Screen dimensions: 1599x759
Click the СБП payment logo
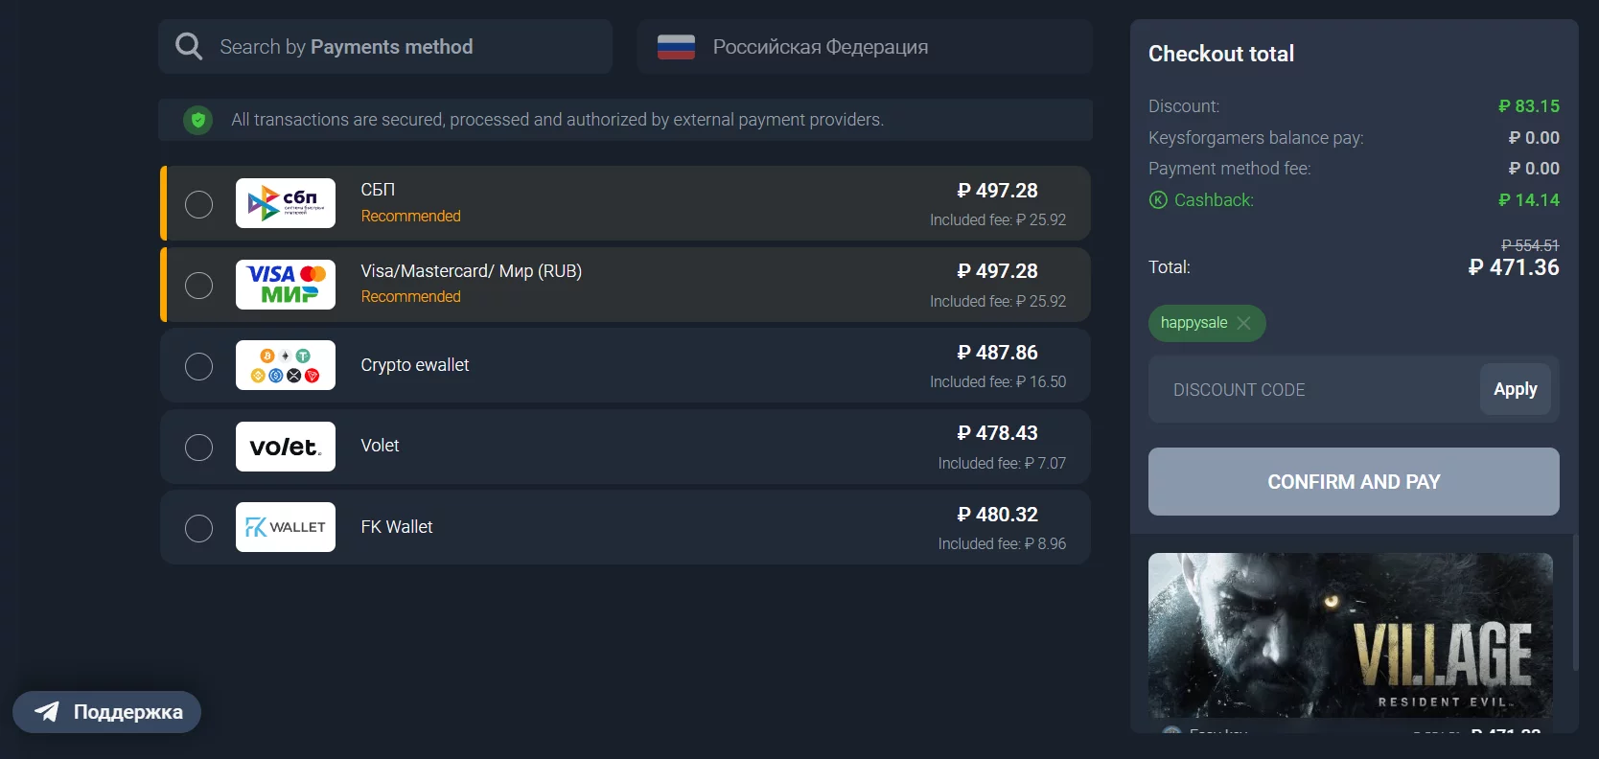(286, 203)
